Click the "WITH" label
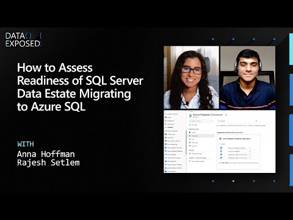This screenshot has width=293, height=220. (x=26, y=144)
